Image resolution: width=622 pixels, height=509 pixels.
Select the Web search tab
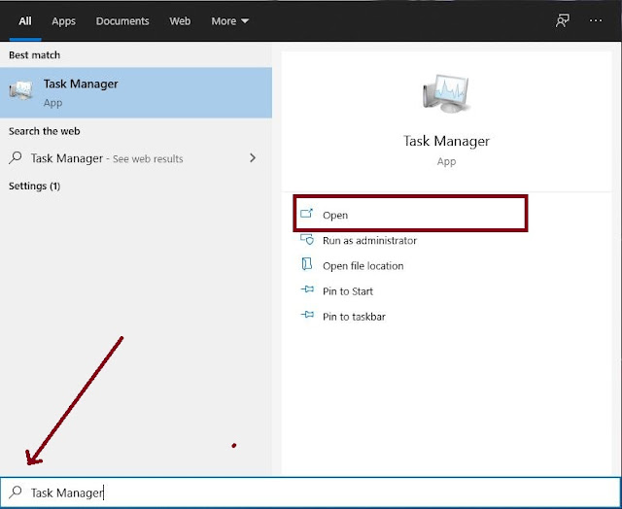tap(180, 21)
